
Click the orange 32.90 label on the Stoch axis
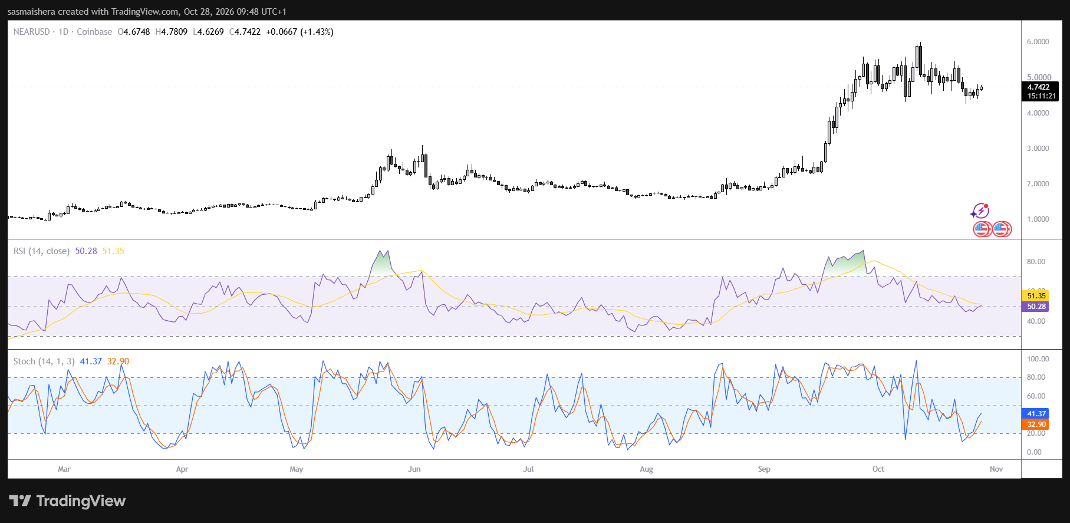point(1036,425)
